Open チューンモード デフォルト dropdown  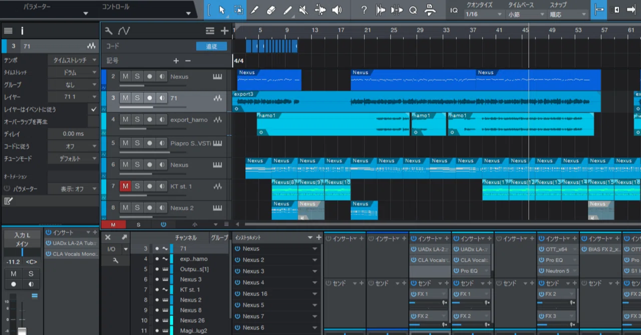click(x=73, y=158)
